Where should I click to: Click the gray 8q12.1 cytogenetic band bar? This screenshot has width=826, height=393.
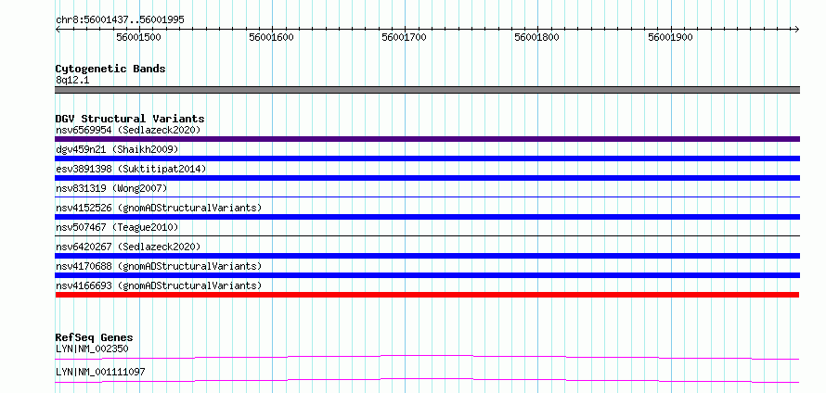(427, 90)
